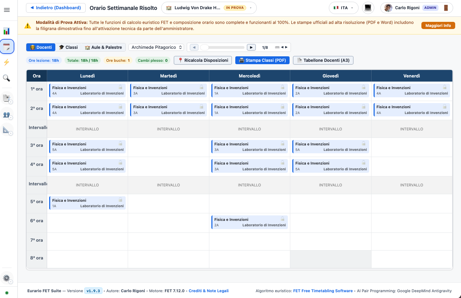
Task: Open the Ludwig Von Drake school dropdown
Action: 209,8
